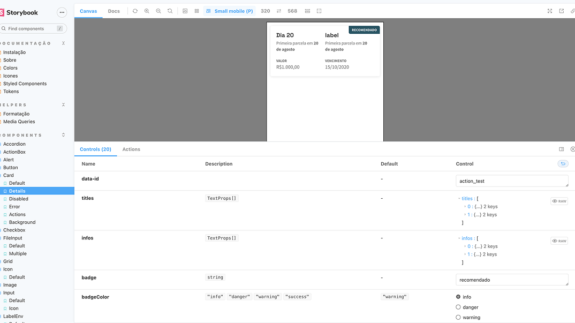Viewport: 575px width, 323px height.
Task: Click the viewport height value 568
Action: tap(292, 11)
